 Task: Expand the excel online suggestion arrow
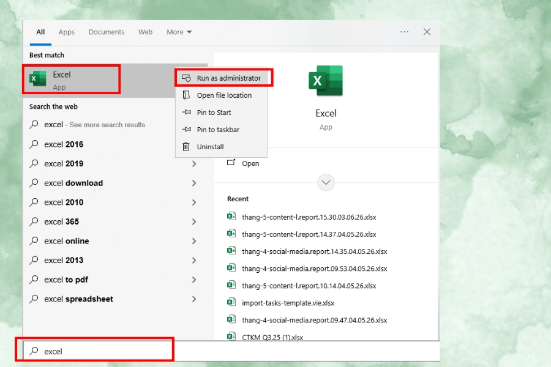[x=194, y=241]
